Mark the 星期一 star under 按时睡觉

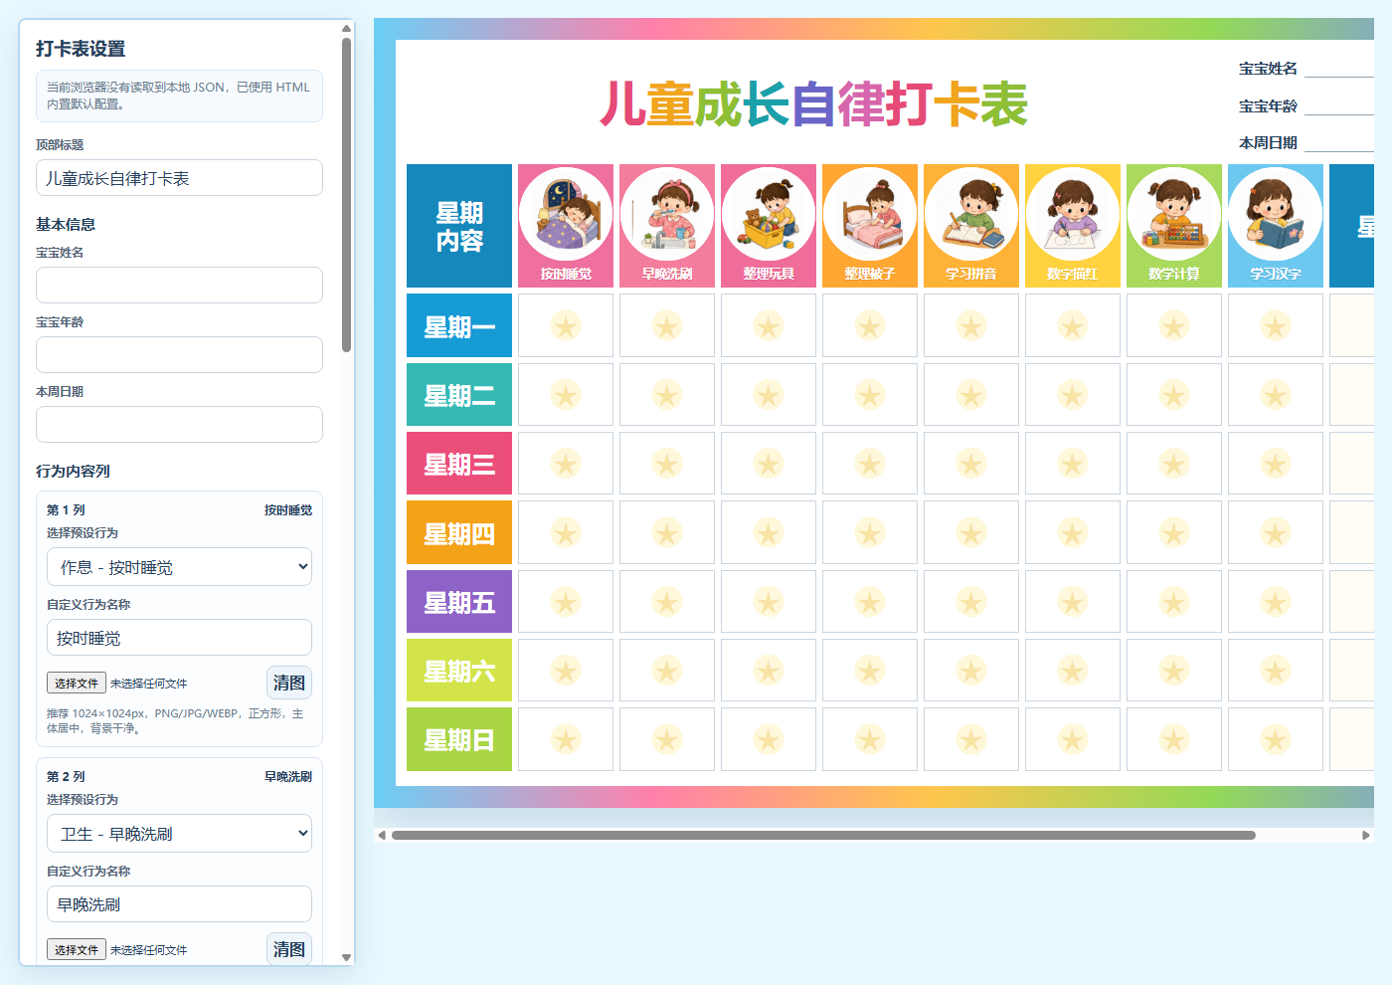(566, 325)
